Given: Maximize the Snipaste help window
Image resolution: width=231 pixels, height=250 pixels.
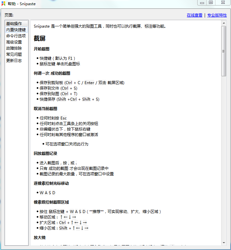Looking at the screenshot, I should point(211,3).
